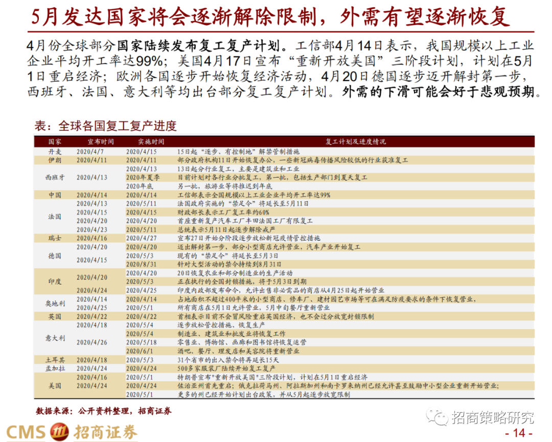
Task: Click the row text 更多的州已经开始计划出台政策
Action: tap(264, 394)
